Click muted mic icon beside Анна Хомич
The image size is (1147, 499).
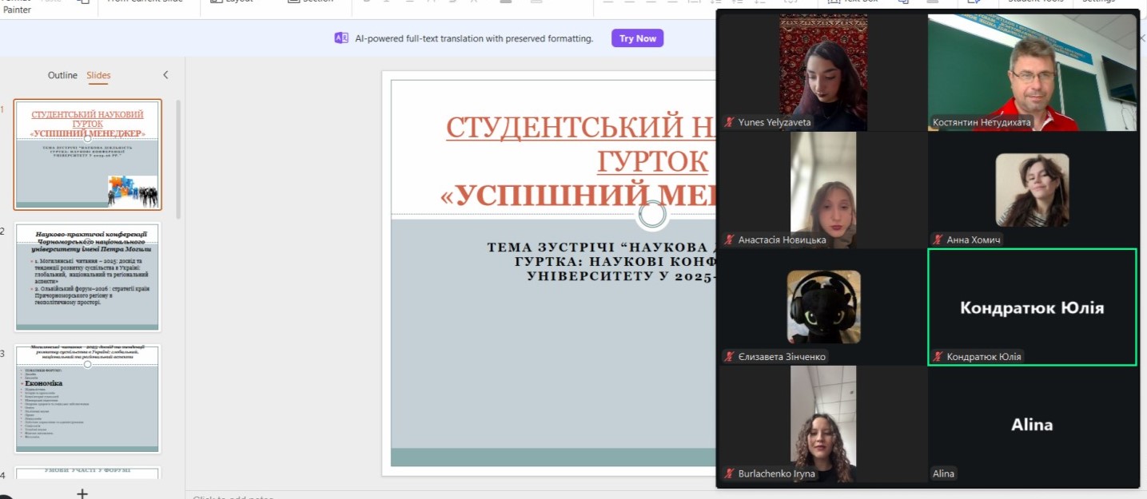click(x=938, y=240)
